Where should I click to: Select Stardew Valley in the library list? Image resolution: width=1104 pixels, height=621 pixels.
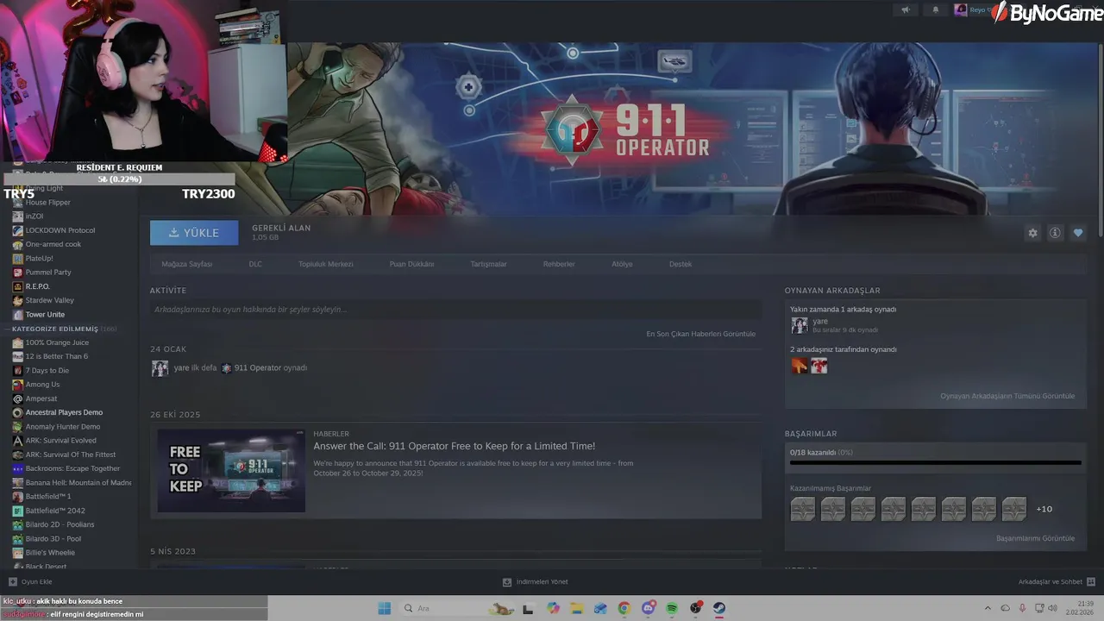tap(50, 300)
